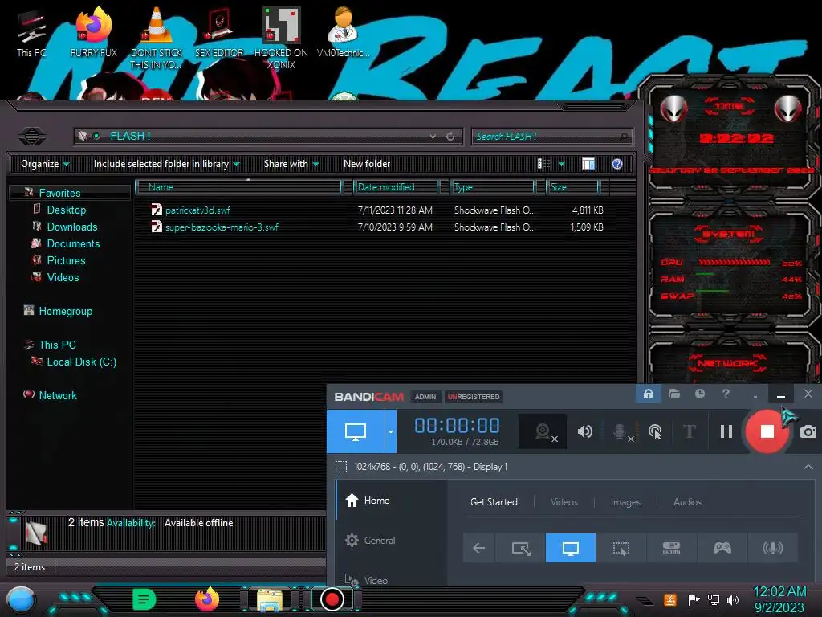Expand Include selected folder in library dropdown

point(166,164)
